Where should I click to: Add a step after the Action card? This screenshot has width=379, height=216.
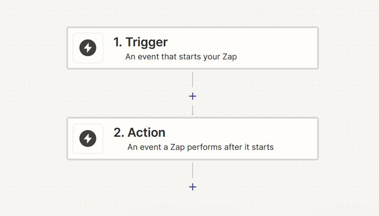coord(192,187)
